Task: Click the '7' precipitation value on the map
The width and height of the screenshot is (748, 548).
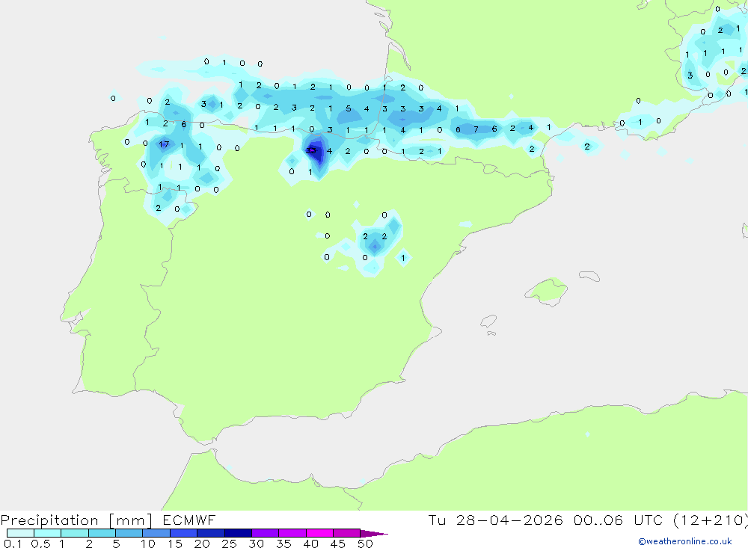Action: click(476, 129)
